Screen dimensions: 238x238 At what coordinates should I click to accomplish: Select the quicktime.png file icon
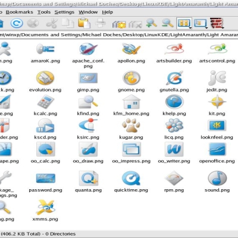point(131,178)
